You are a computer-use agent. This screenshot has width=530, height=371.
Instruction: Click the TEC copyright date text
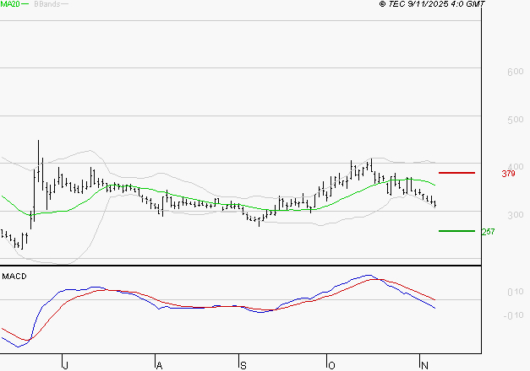pos(432,4)
